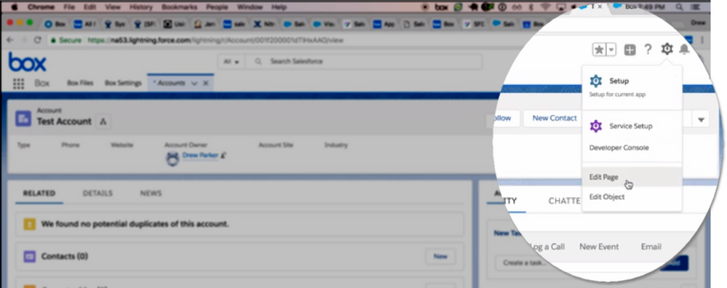
Task: Open the People menu
Action: 218,7
